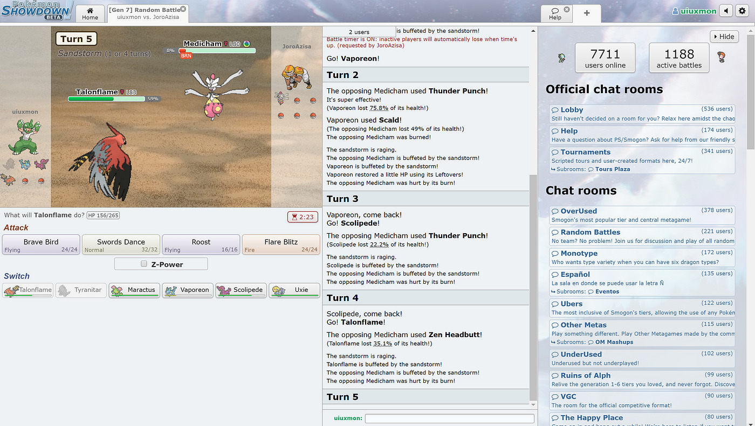Click the Uxie party sprite button

pos(294,290)
